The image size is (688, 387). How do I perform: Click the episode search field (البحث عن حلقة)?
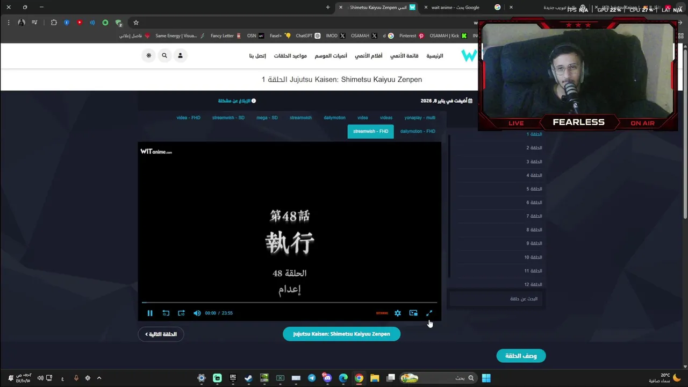(x=494, y=299)
